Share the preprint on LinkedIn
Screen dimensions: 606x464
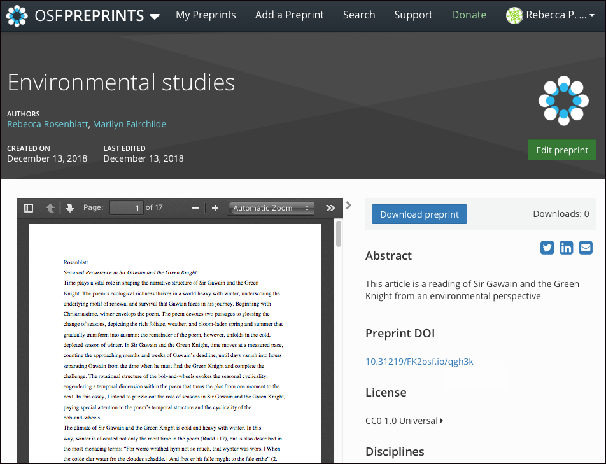pyautogui.click(x=566, y=248)
